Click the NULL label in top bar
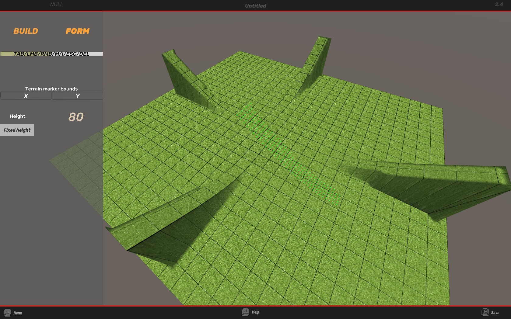 [x=57, y=4]
